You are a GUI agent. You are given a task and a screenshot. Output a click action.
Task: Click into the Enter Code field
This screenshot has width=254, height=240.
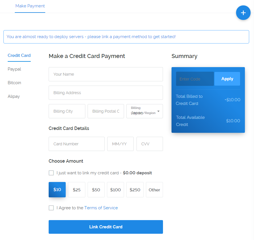(x=195, y=79)
